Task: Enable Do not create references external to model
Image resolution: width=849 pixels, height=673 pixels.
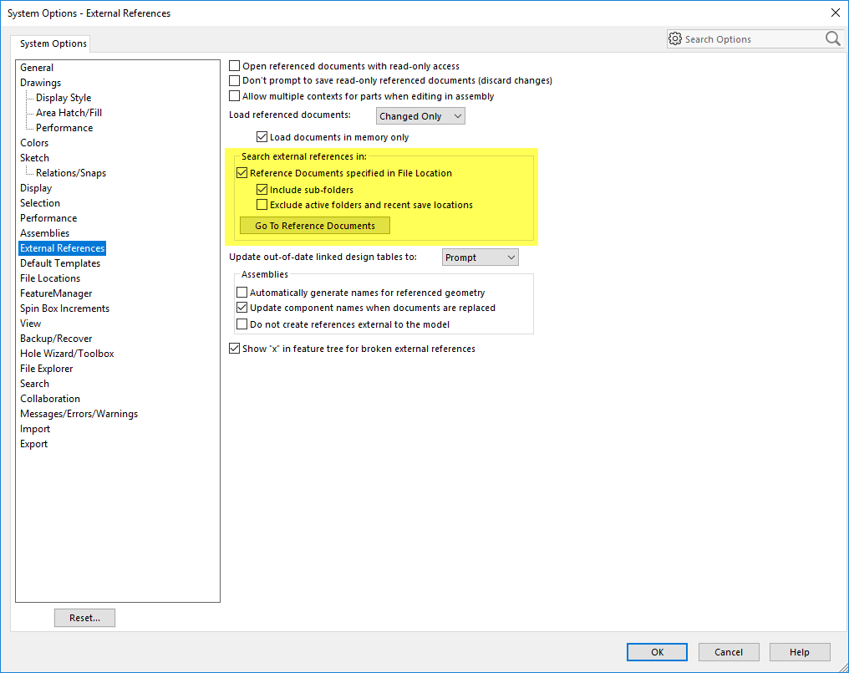Action: (242, 324)
